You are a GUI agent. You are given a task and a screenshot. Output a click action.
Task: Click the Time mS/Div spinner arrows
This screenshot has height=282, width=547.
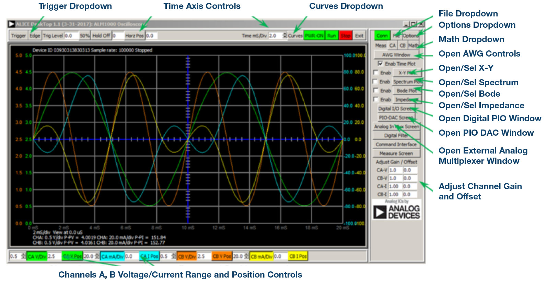click(x=284, y=36)
